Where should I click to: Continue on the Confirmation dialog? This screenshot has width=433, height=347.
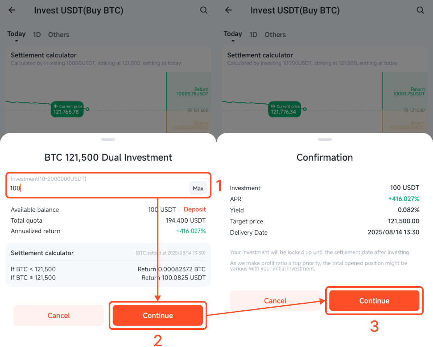(x=374, y=301)
